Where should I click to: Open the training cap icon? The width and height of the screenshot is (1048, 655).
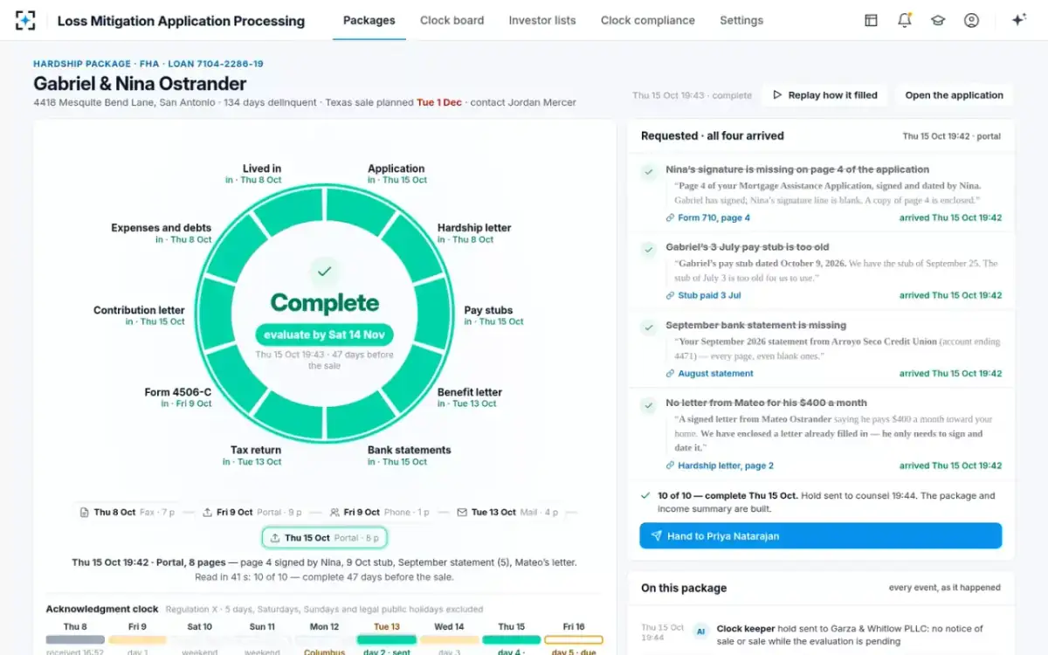pyautogui.click(x=938, y=20)
